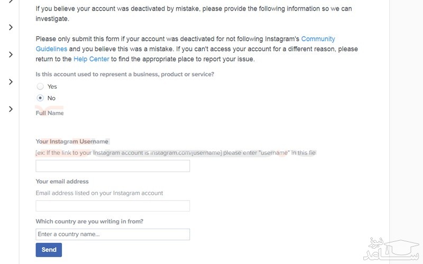Click the business, product or service question text
The image size is (423, 264).
tap(125, 74)
